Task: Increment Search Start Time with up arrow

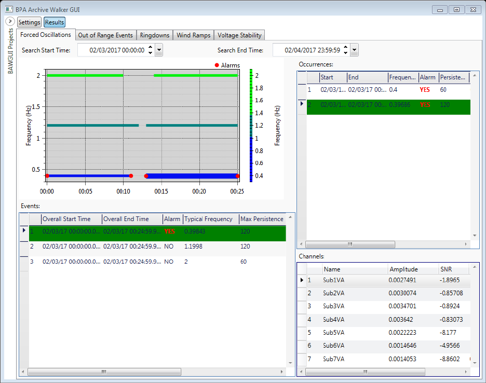Action: [150, 48]
